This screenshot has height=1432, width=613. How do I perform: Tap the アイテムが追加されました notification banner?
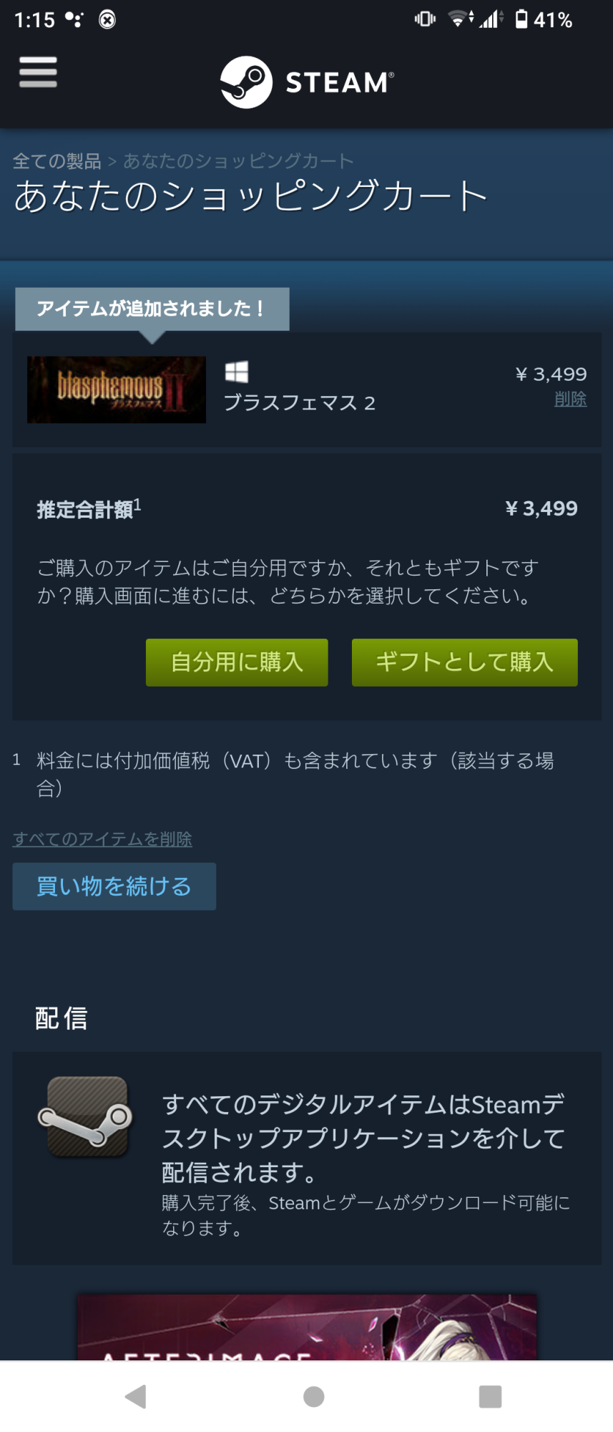(152, 309)
